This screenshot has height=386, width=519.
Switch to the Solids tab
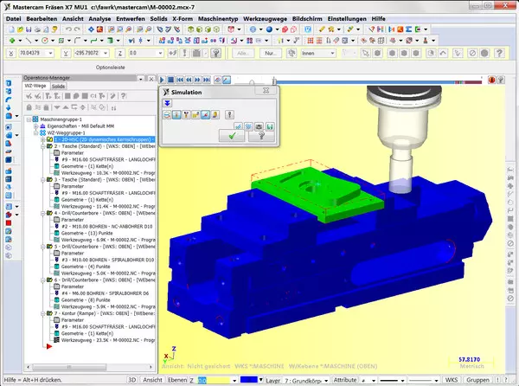59,87
